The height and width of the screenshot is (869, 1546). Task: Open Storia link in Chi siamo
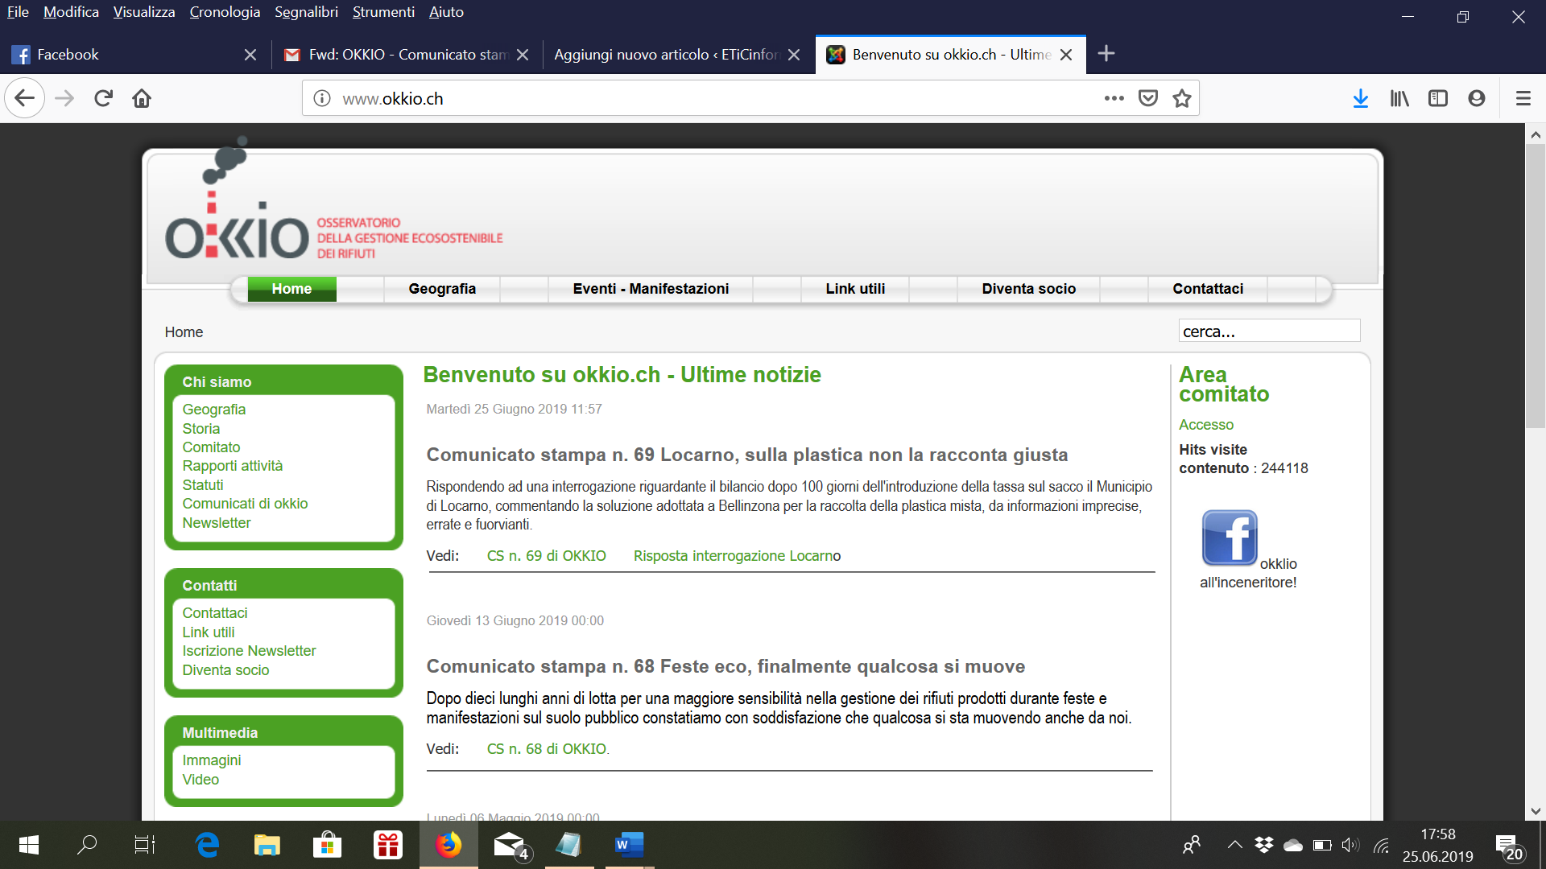coord(200,429)
